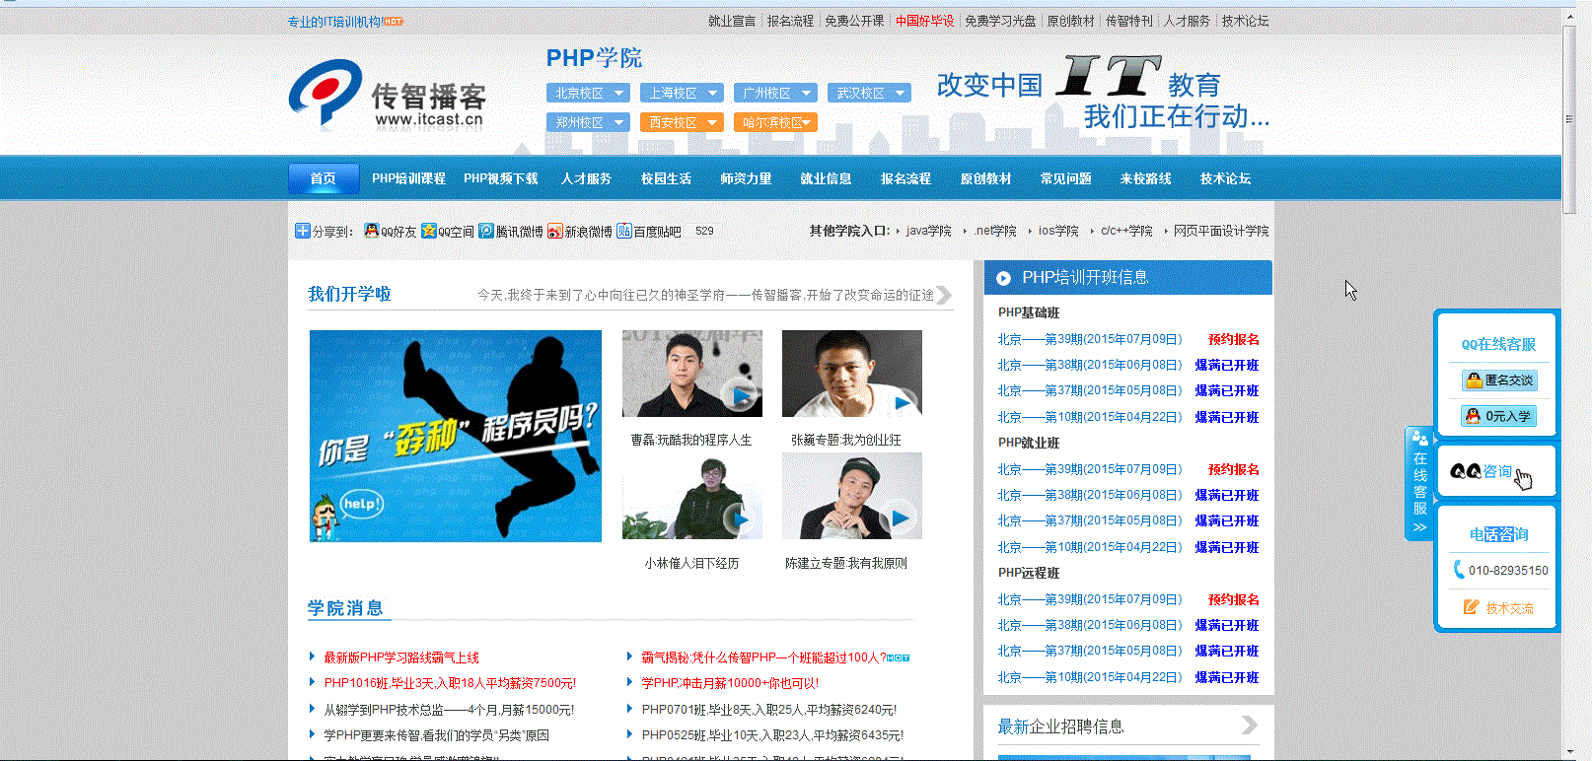Image resolution: width=1592 pixels, height=761 pixels.
Task: Open 网页平面设计学院 link
Action: [1221, 231]
